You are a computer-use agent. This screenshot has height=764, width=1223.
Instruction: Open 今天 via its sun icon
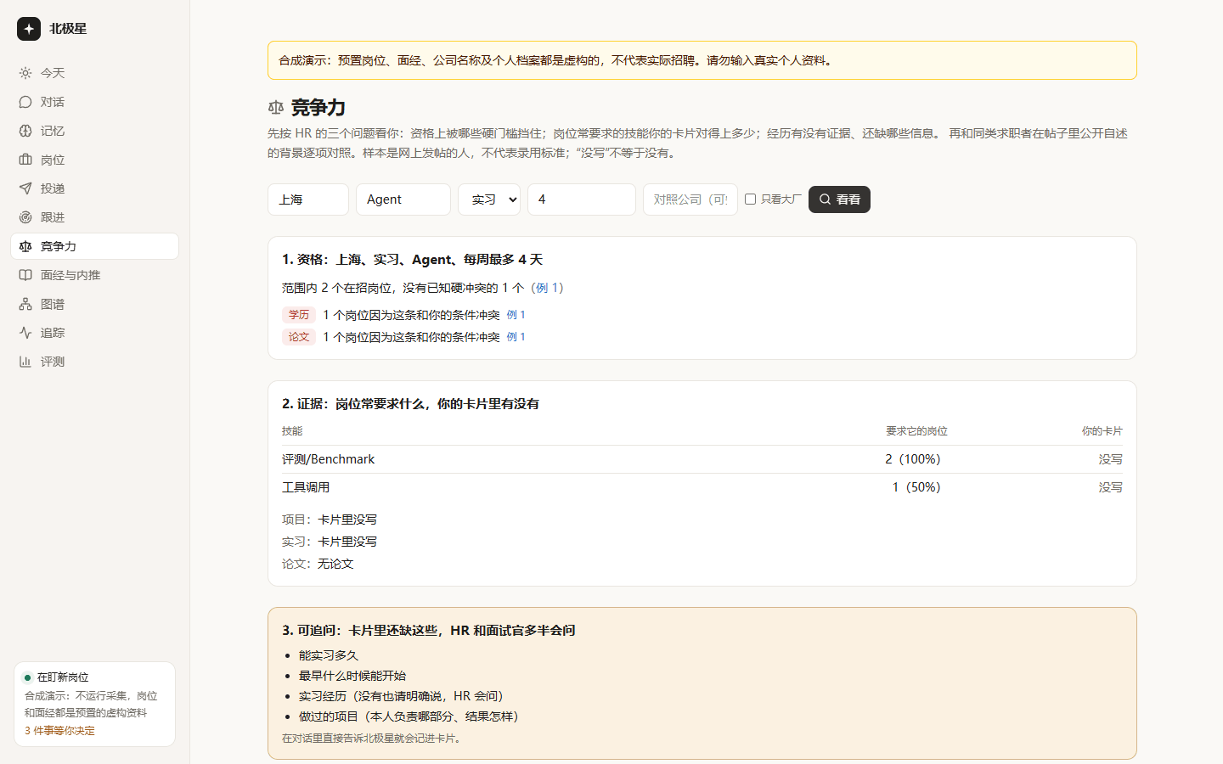25,73
